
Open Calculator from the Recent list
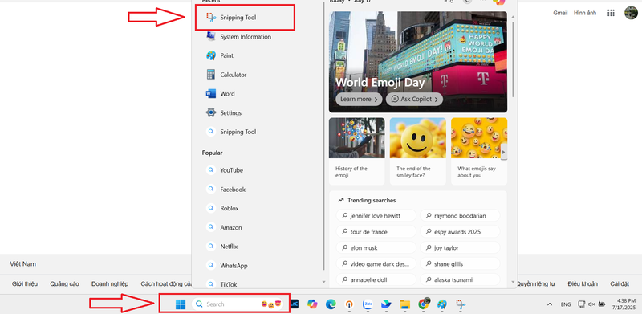[226, 75]
